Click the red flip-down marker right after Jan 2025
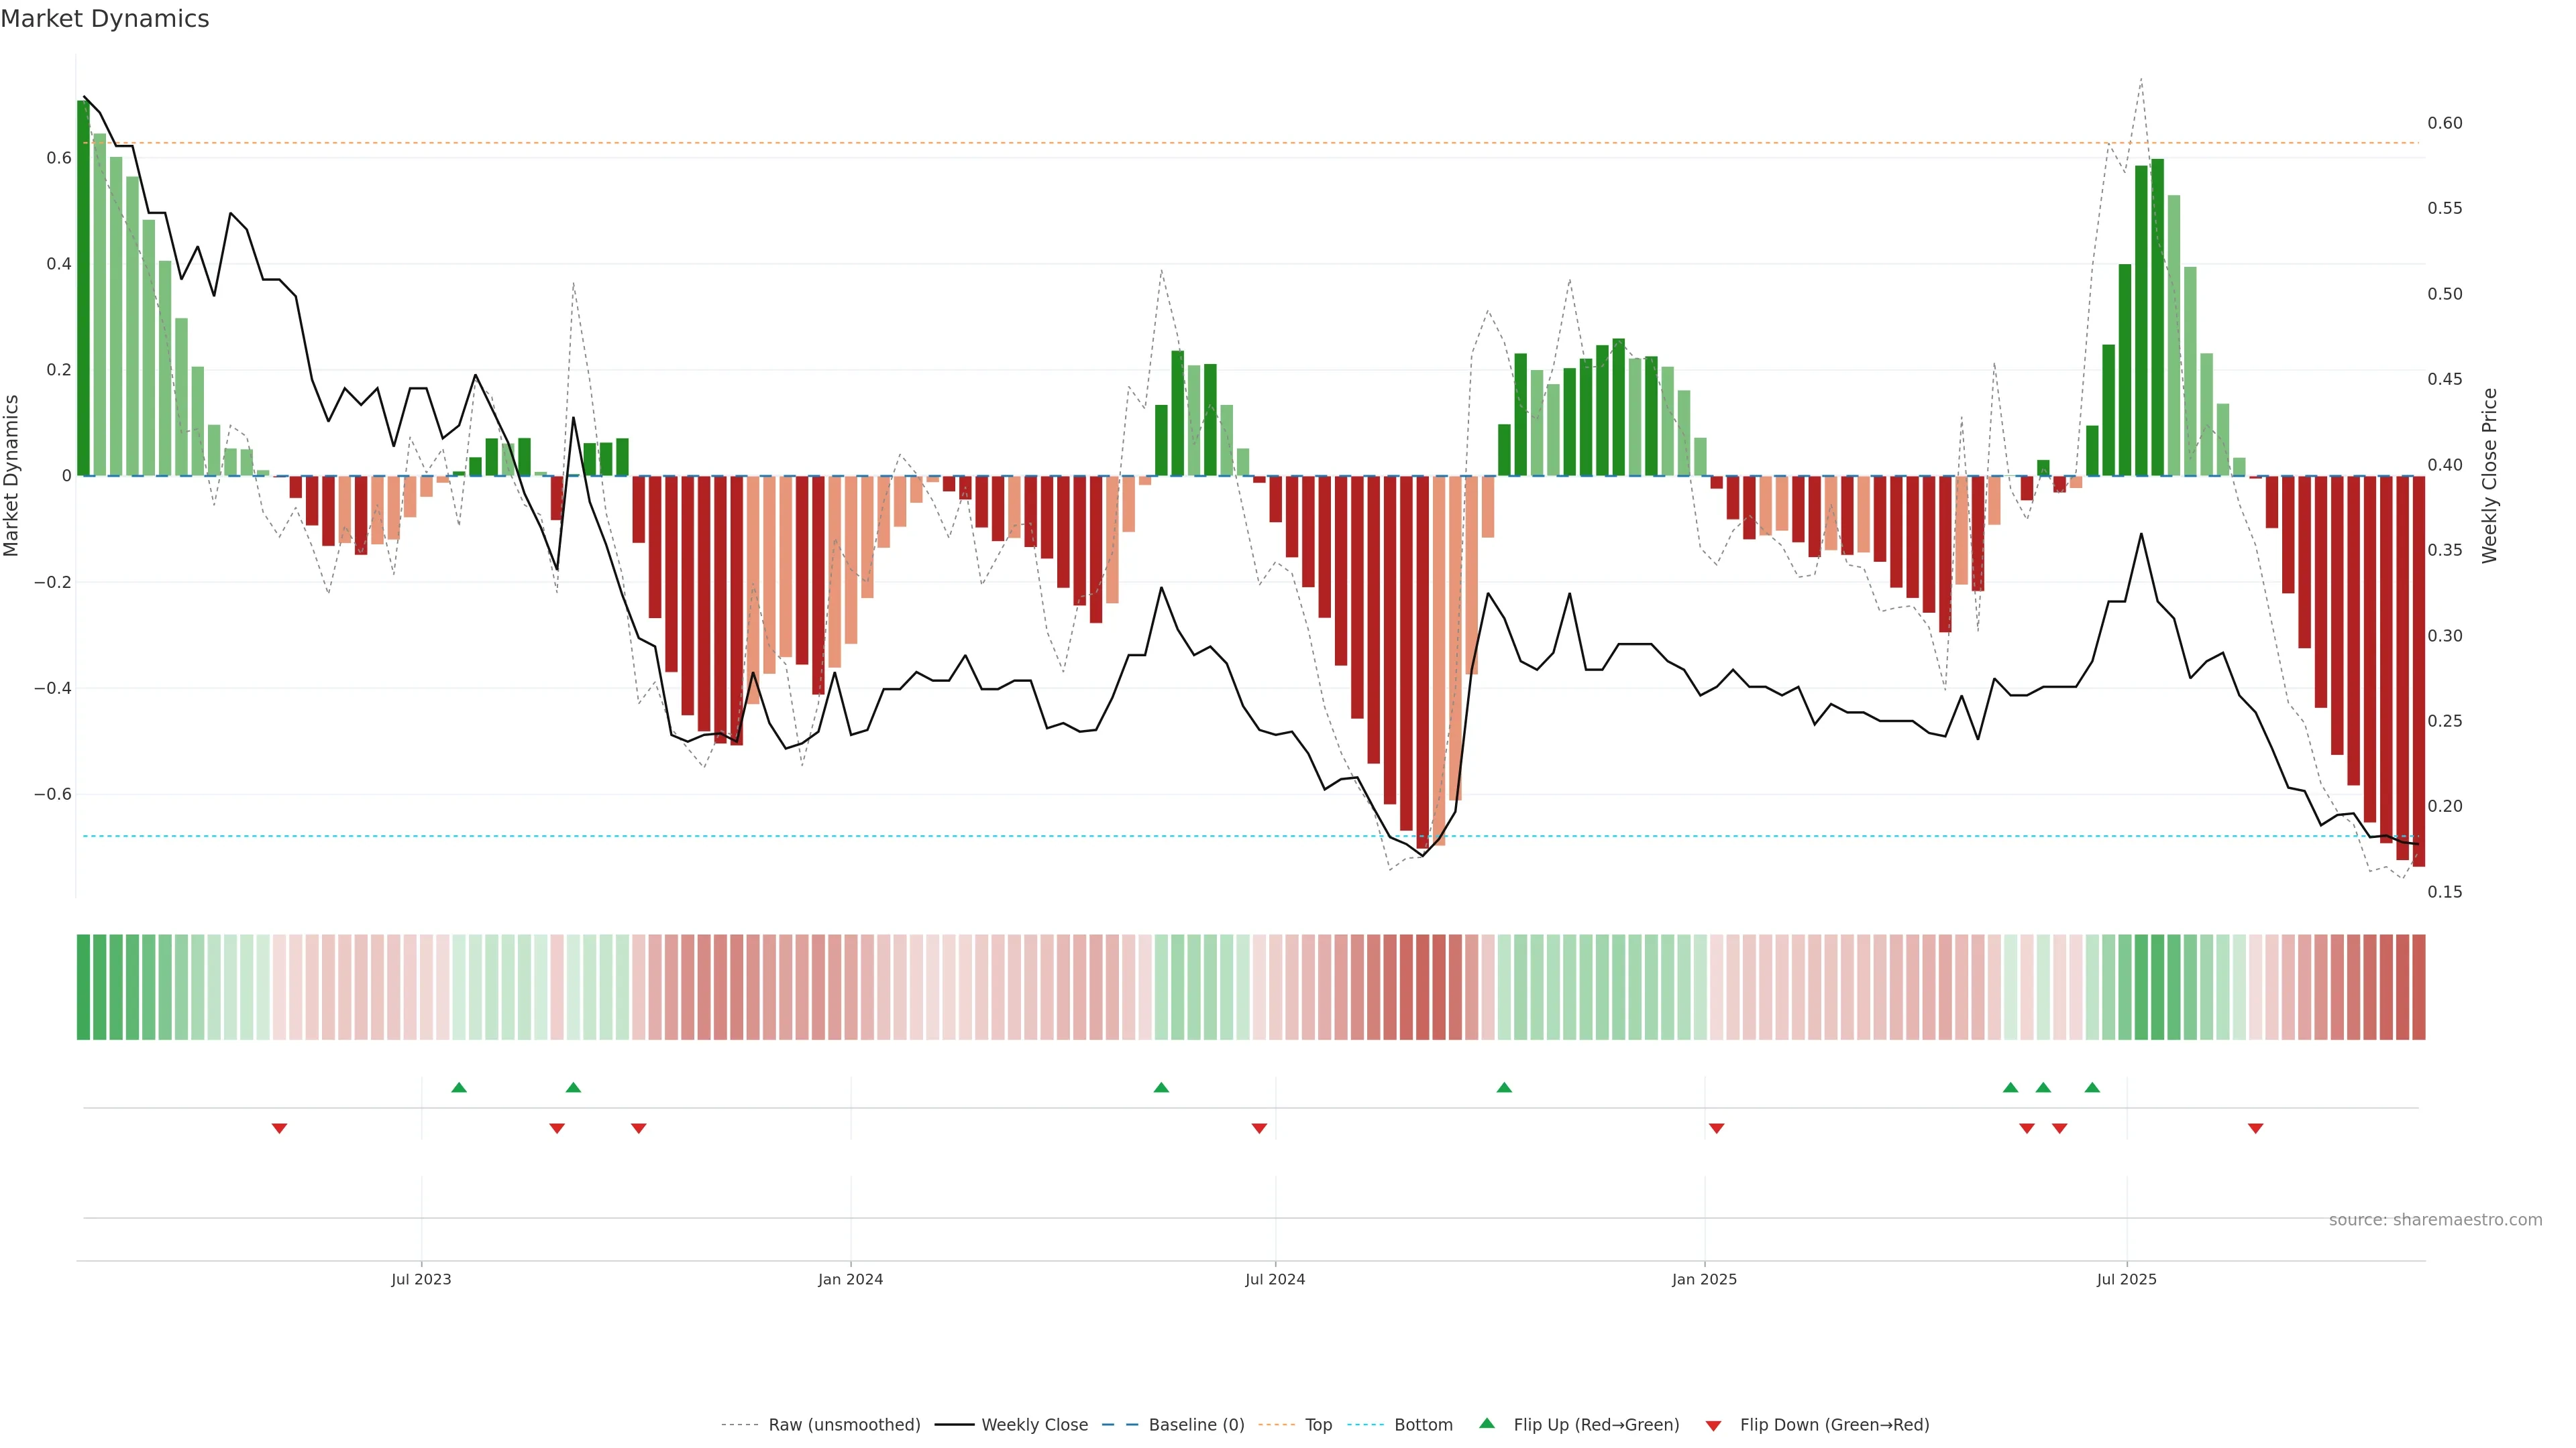Image resolution: width=2576 pixels, height=1448 pixels. 1717,1128
